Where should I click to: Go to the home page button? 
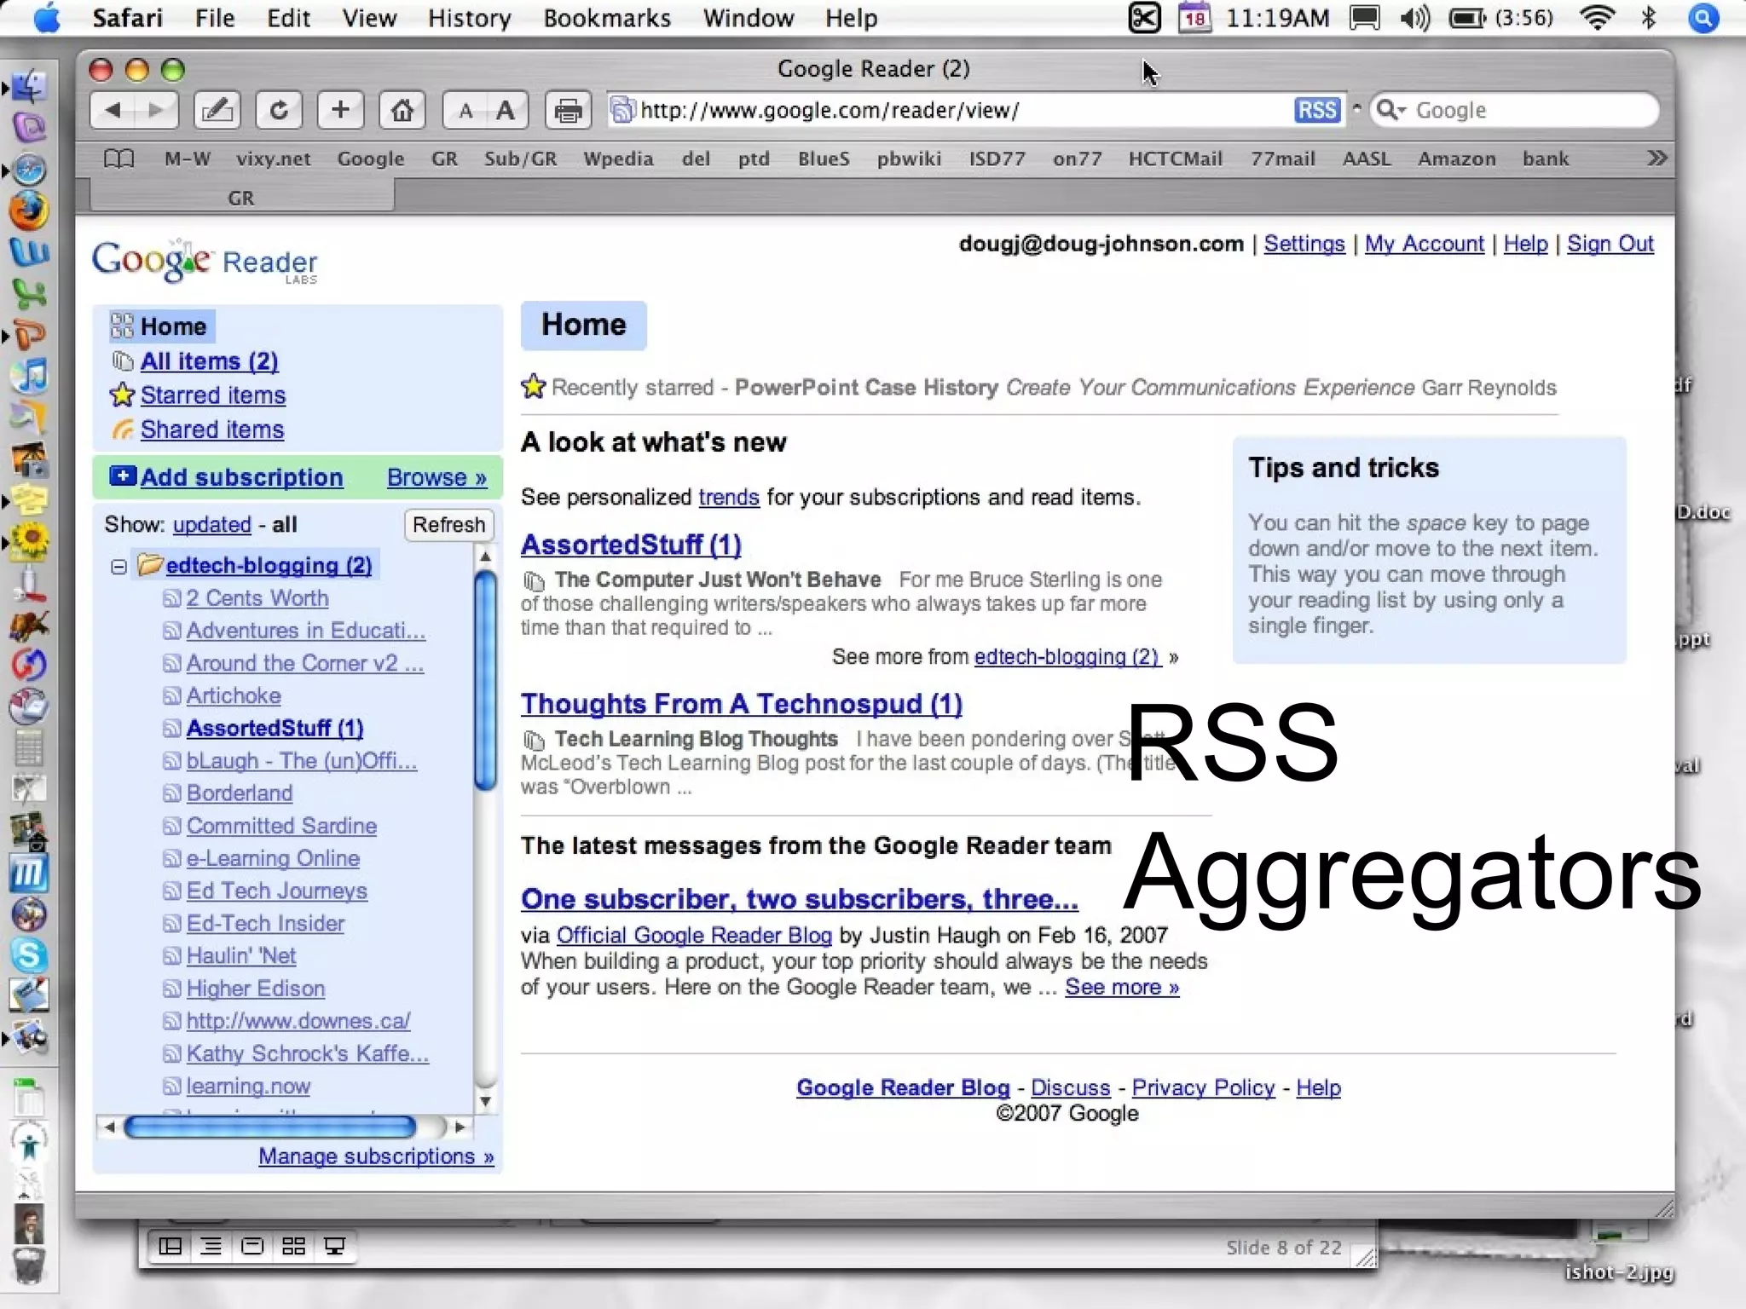[x=402, y=110]
